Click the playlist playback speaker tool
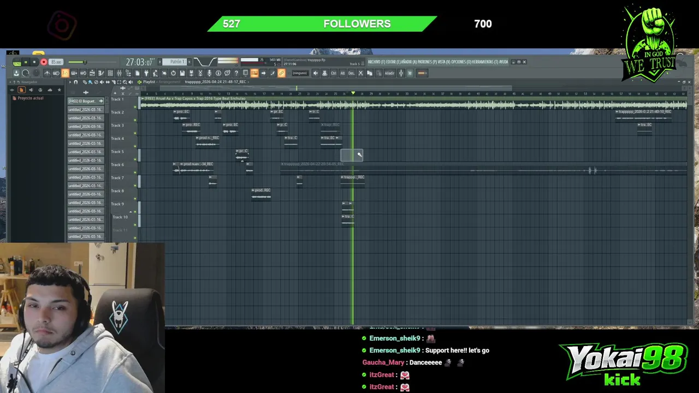Screen dimensions: 699x393 131,82
